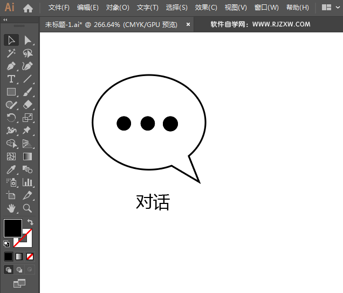
Task: Open the 效果(C) menu
Action: tap(205, 8)
